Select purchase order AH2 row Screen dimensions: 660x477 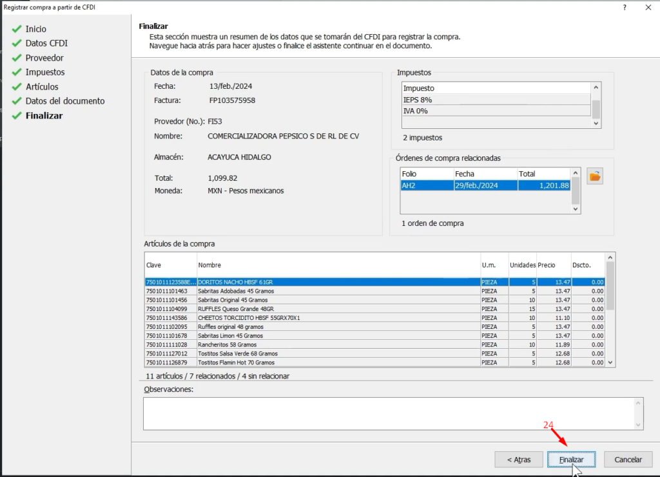[x=485, y=185]
